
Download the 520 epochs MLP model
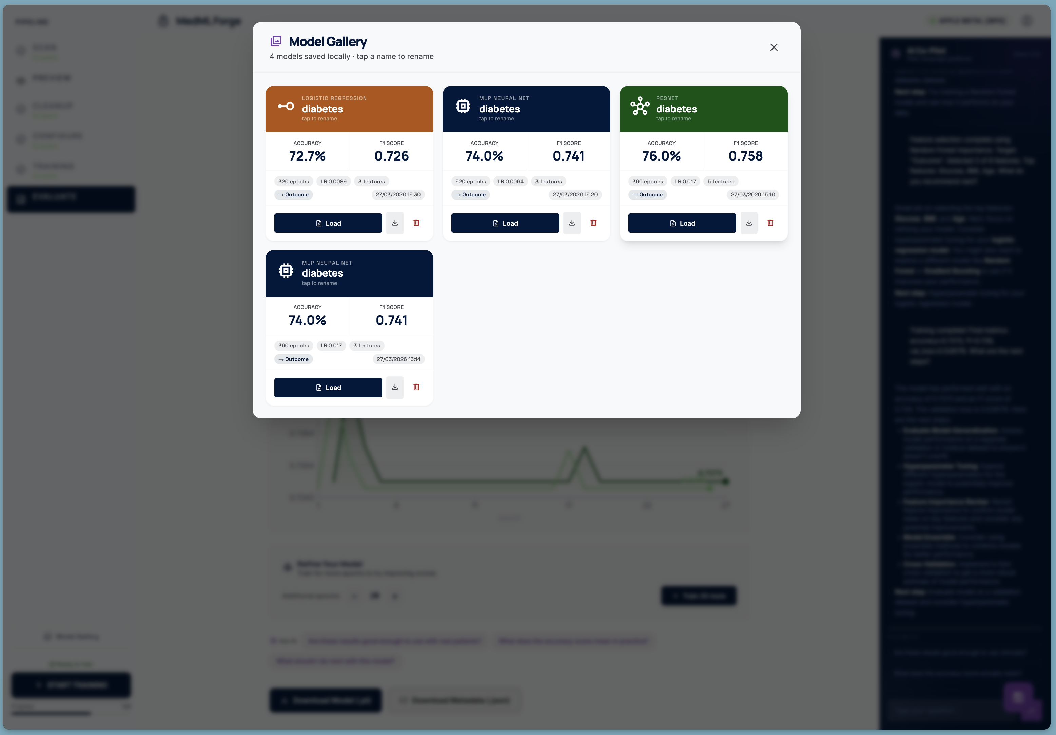[572, 223]
